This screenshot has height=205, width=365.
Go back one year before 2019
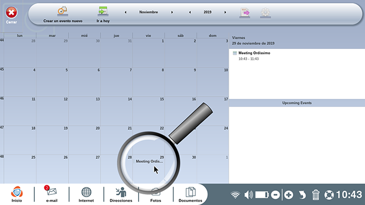point(190,12)
